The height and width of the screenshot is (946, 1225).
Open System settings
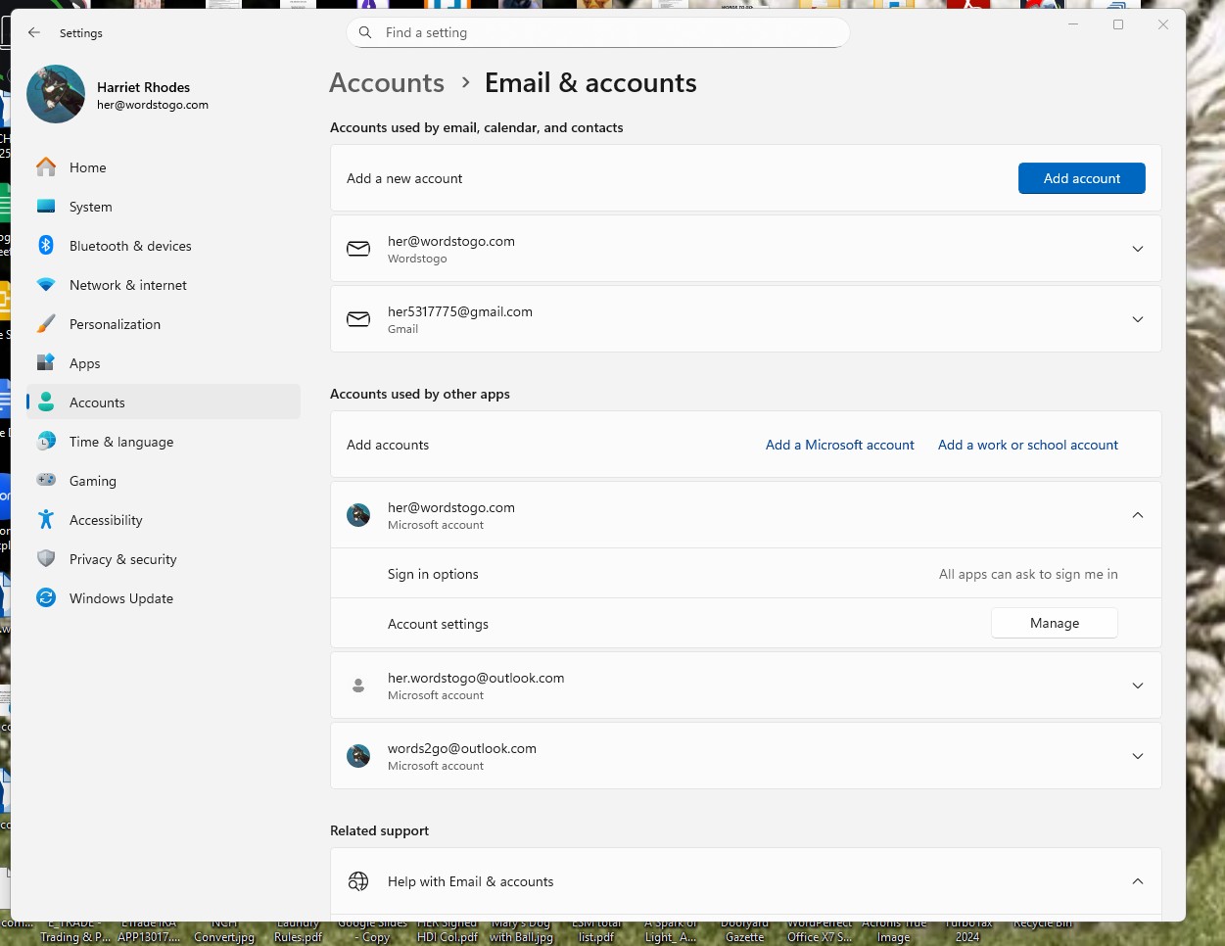[164, 207]
